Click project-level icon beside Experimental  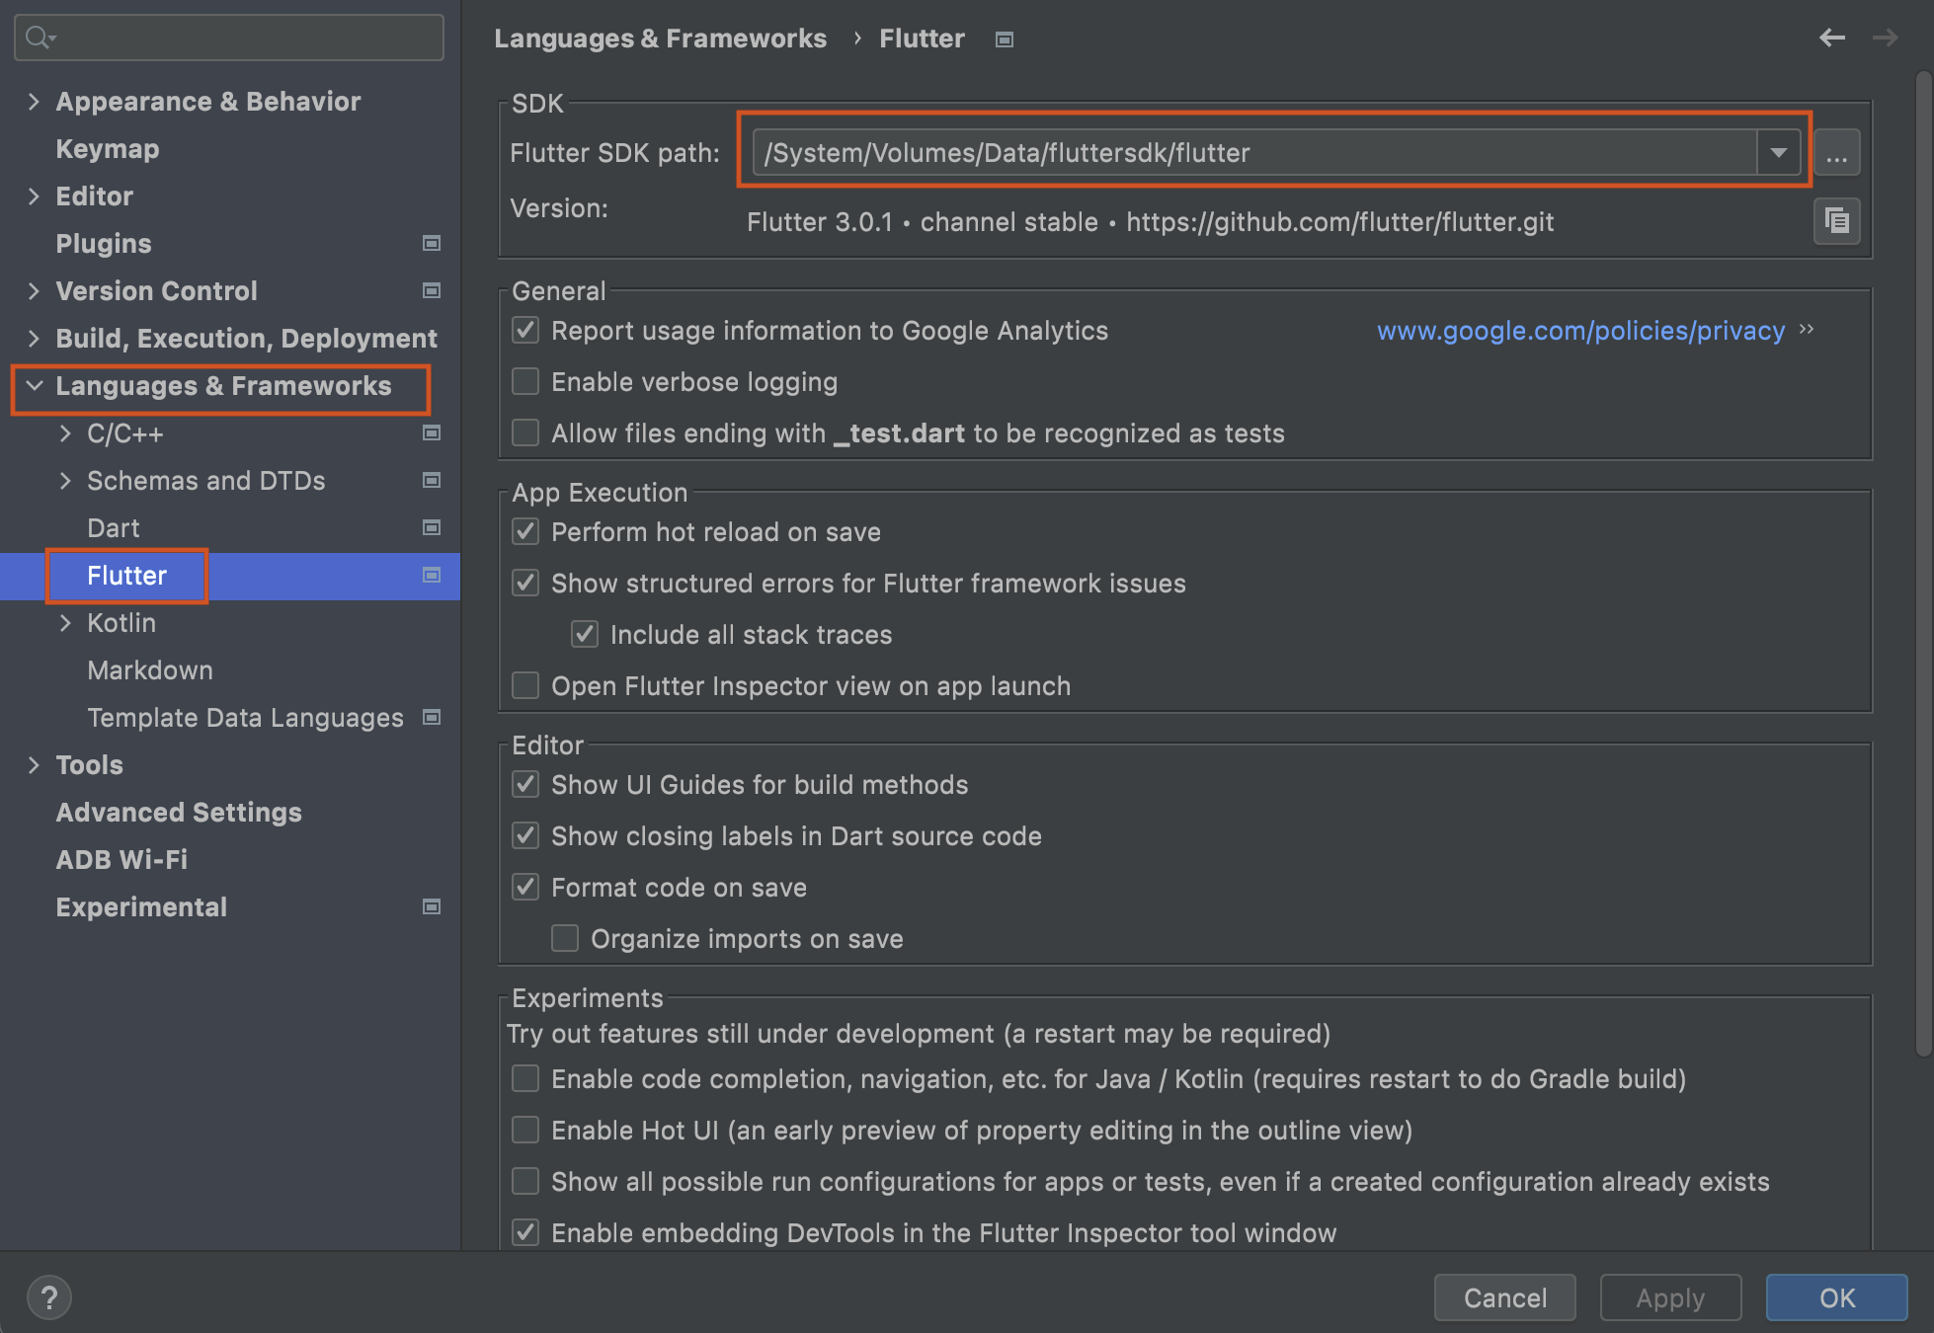pyautogui.click(x=432, y=906)
